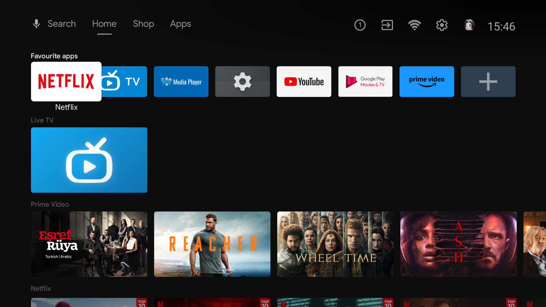Viewport: 546px width, 307px height.
Task: Select the Netflix row heading
Action: click(41, 289)
